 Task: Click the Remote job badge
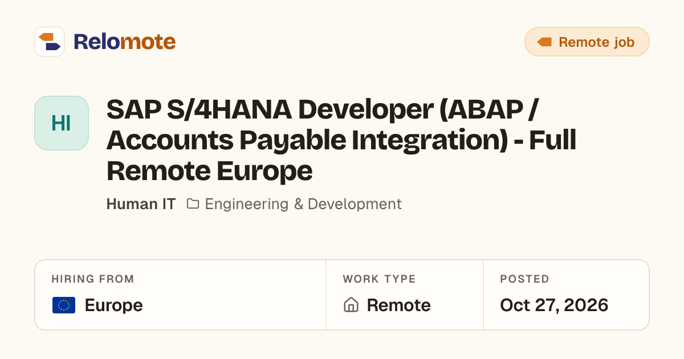click(587, 42)
